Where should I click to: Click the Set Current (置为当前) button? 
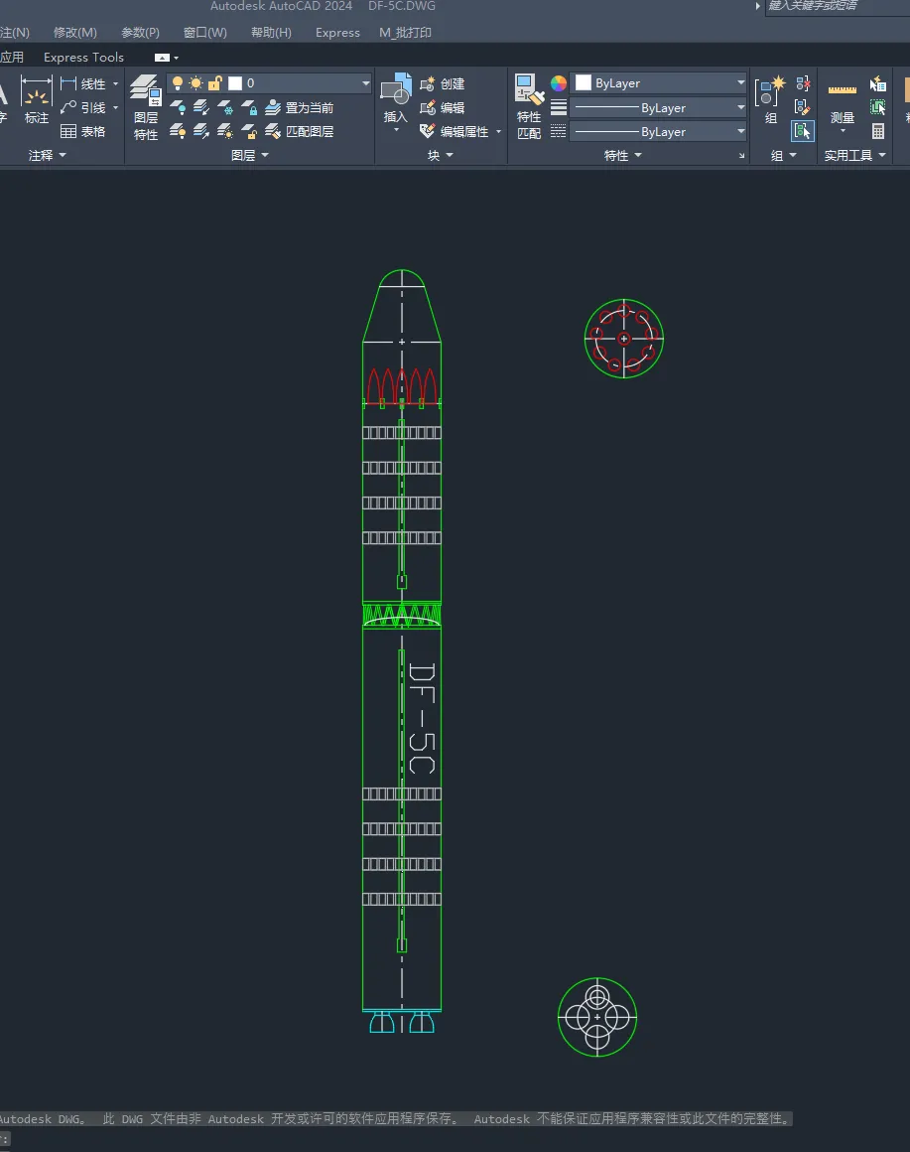(300, 107)
